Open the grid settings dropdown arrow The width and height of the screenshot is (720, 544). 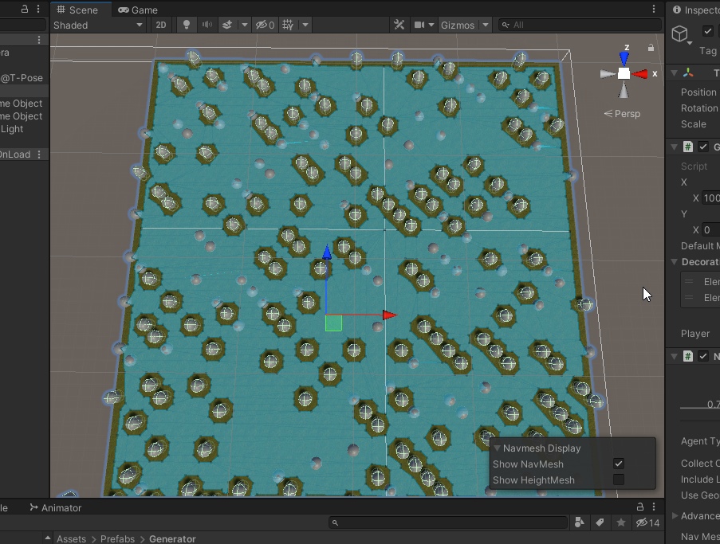[305, 25]
